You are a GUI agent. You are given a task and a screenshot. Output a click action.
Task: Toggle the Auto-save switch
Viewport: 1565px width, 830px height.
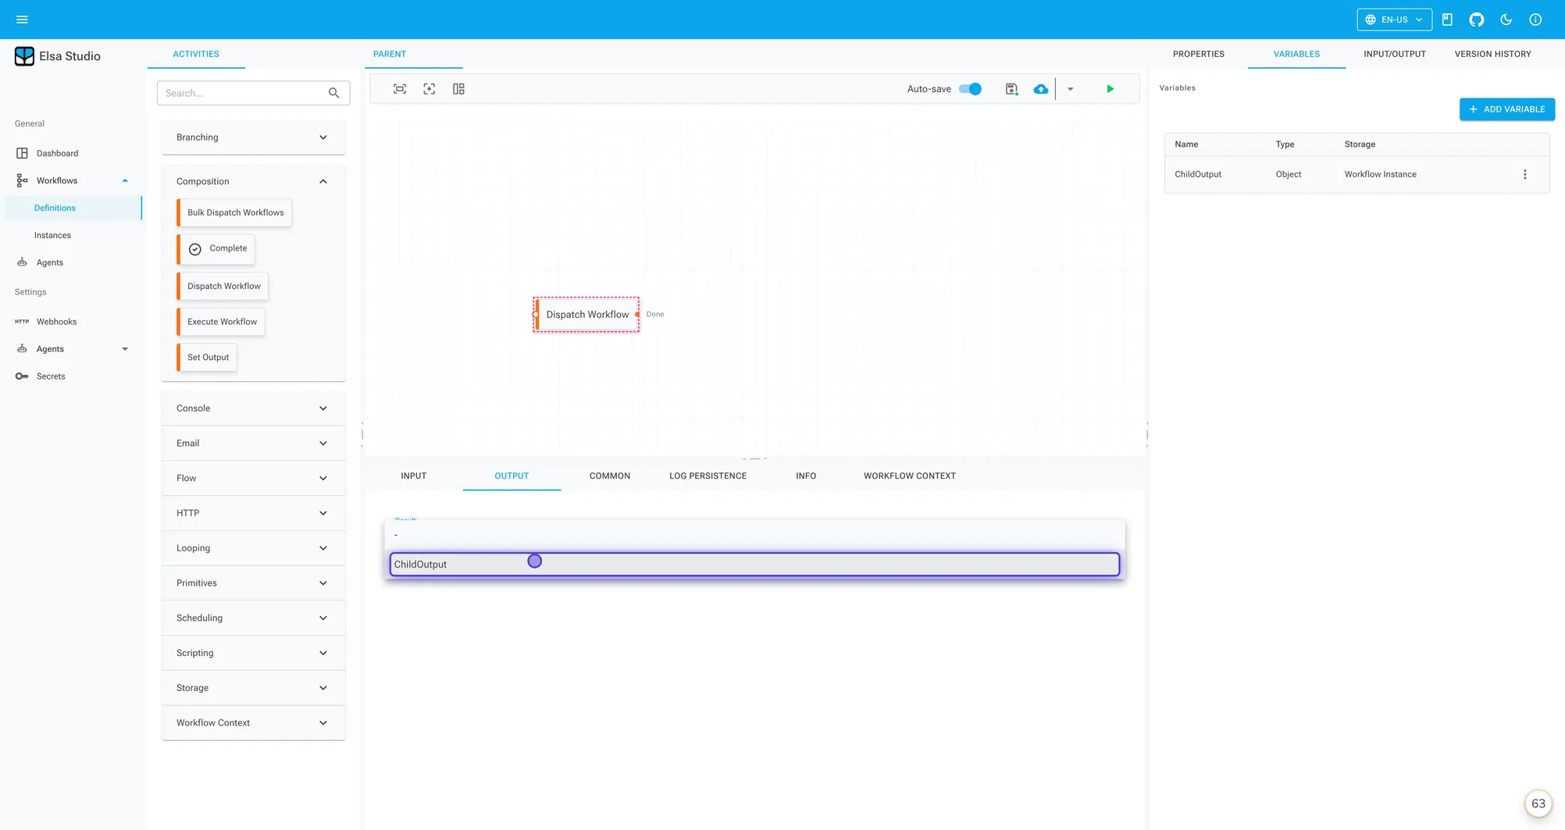970,89
